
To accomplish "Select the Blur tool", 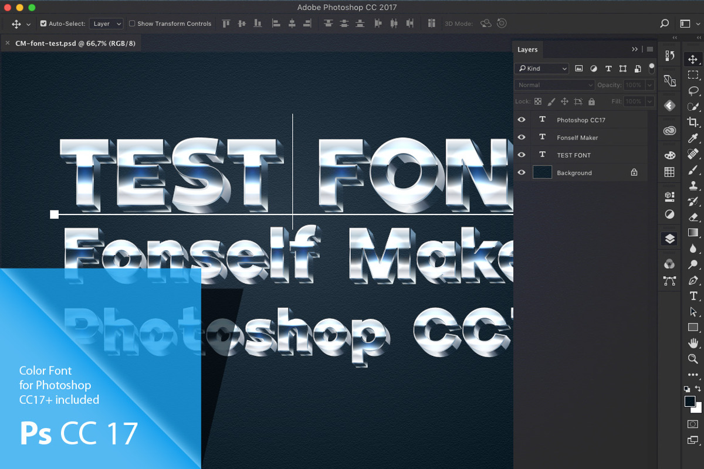I will pos(693,249).
